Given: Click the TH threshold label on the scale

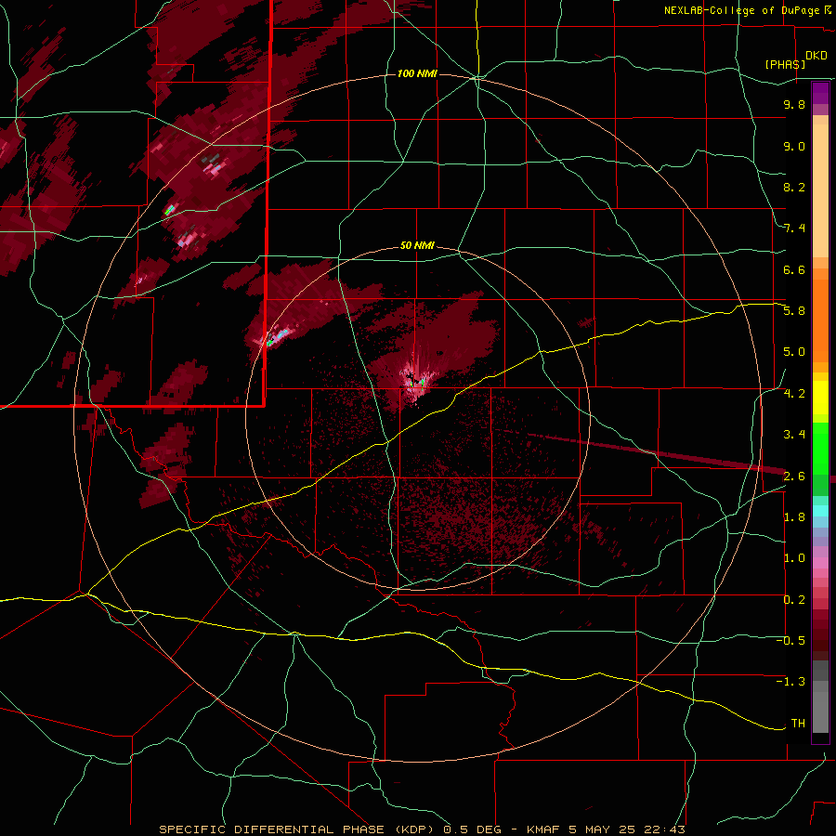Looking at the screenshot, I should coord(798,724).
